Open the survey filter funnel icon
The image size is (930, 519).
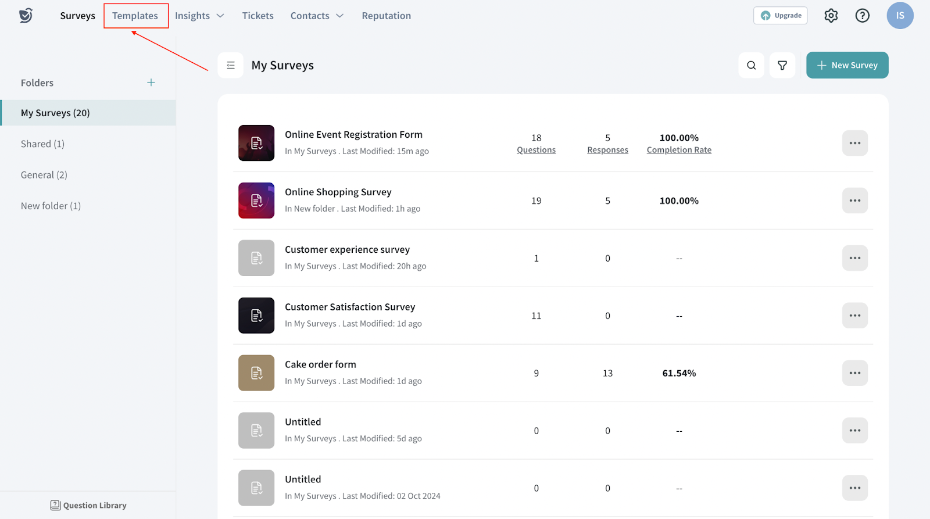click(782, 65)
